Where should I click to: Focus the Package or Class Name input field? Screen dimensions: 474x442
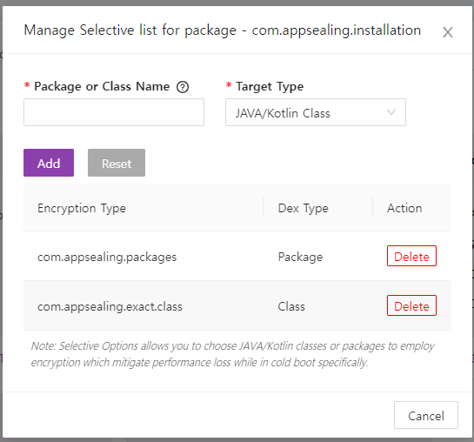[x=114, y=112]
